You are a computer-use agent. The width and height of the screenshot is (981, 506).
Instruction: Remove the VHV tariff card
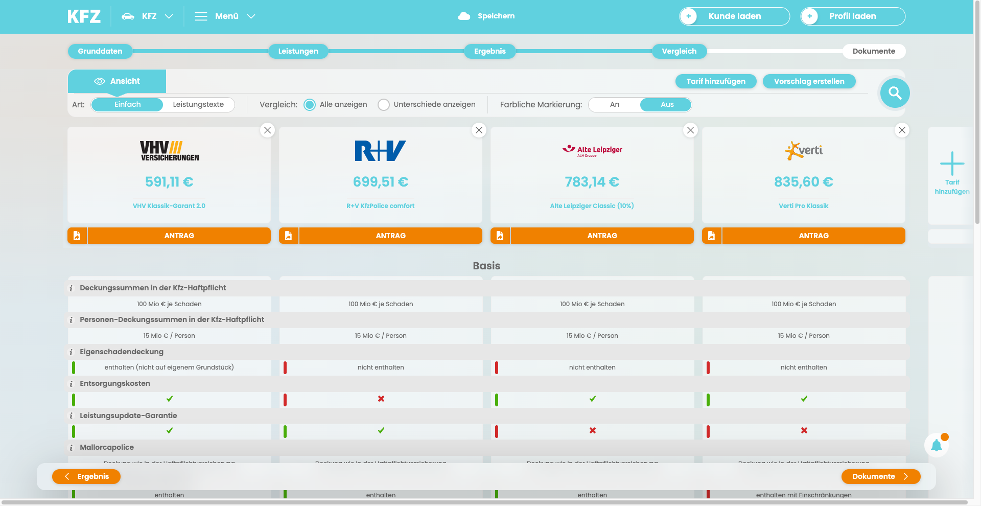click(x=267, y=130)
